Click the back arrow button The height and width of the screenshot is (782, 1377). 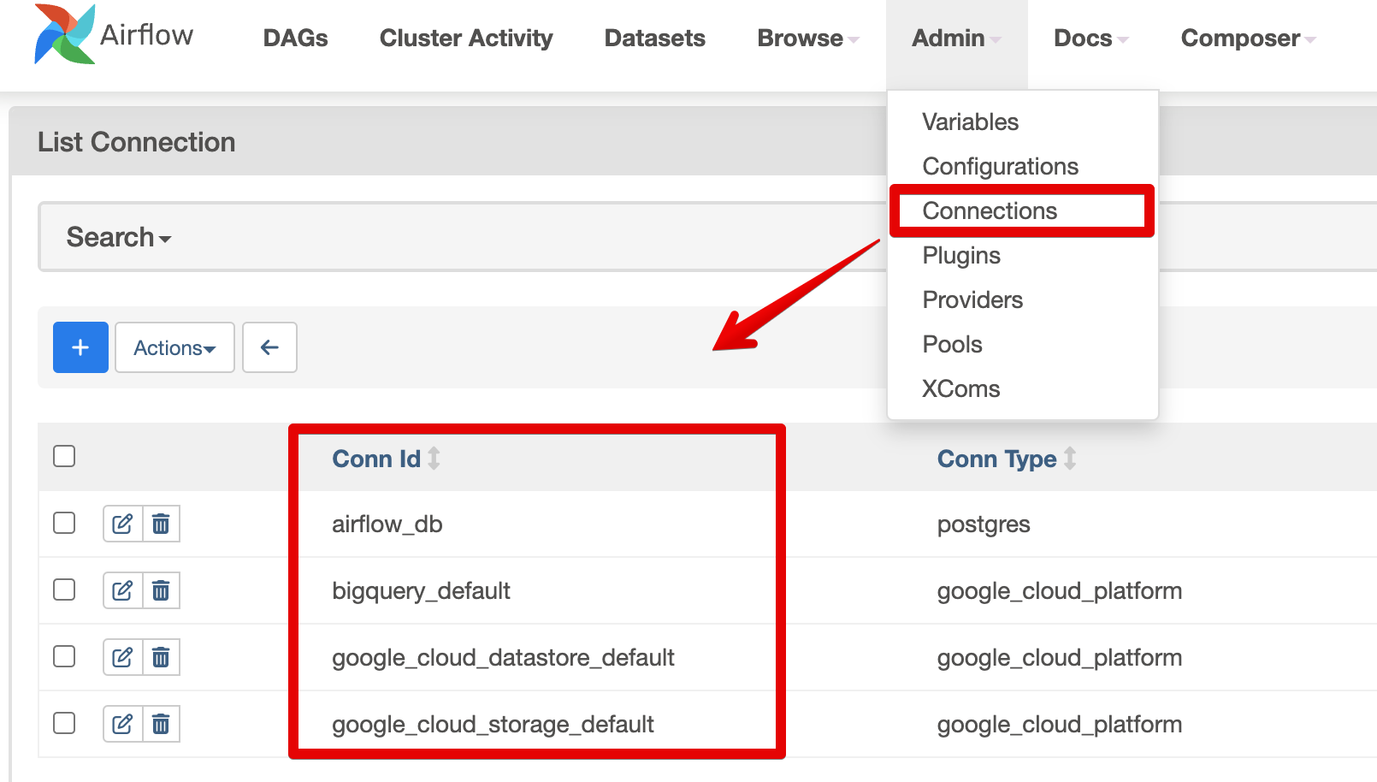pyautogui.click(x=269, y=347)
